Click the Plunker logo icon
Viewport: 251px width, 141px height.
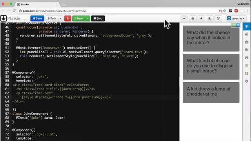tap(4, 18)
